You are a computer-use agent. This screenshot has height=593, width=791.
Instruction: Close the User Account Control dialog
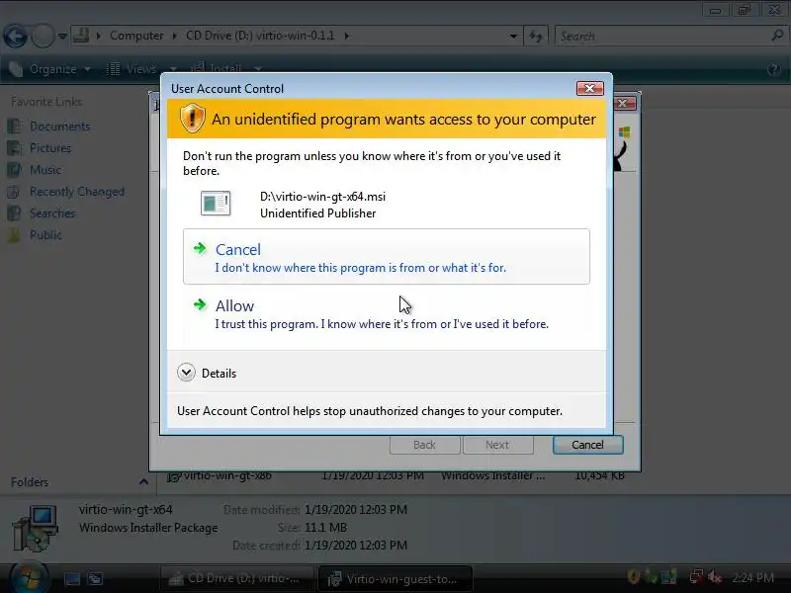point(589,89)
